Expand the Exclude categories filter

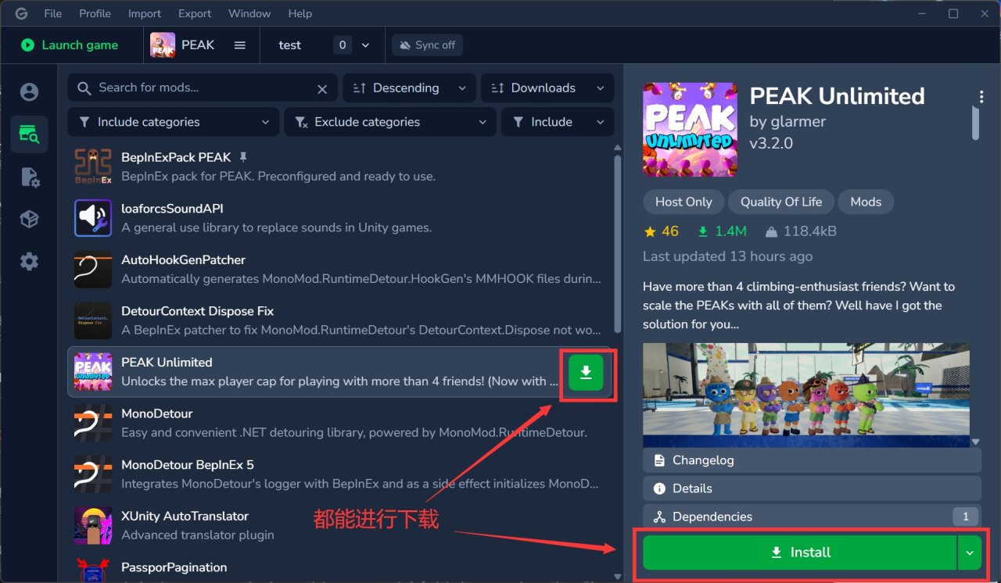[x=390, y=122]
